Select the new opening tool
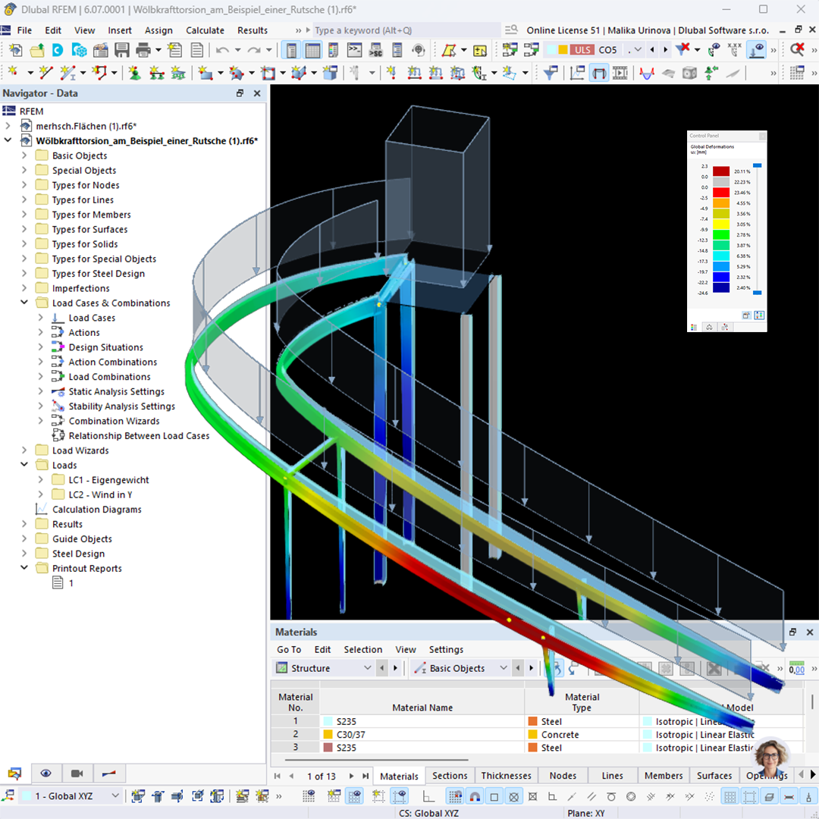Image resolution: width=819 pixels, height=819 pixels. pyautogui.click(x=268, y=73)
